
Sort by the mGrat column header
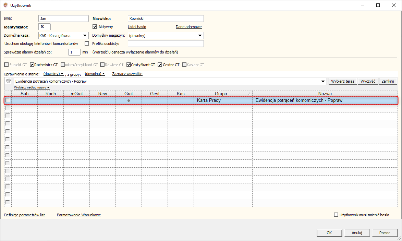click(77, 94)
